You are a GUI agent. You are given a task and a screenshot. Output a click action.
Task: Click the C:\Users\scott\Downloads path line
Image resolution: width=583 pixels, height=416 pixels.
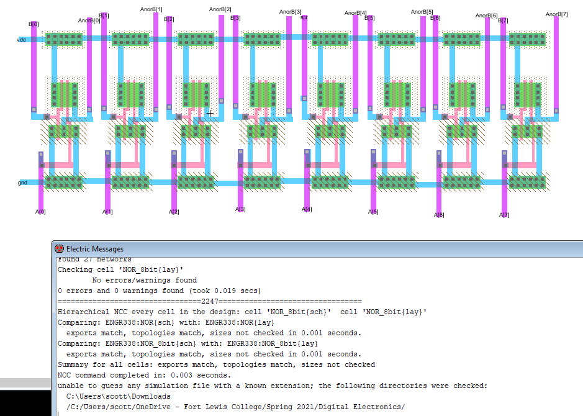pyautogui.click(x=118, y=396)
